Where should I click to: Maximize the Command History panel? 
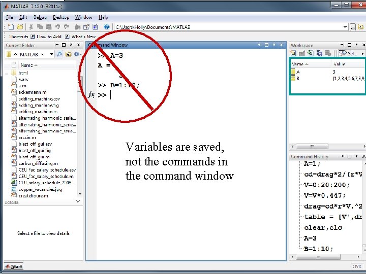[x=349, y=156]
